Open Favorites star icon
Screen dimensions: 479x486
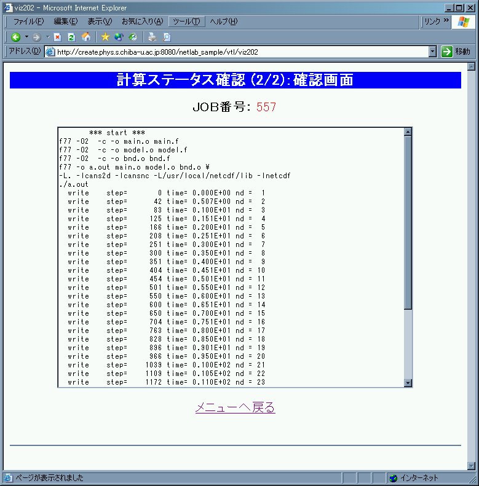point(105,37)
